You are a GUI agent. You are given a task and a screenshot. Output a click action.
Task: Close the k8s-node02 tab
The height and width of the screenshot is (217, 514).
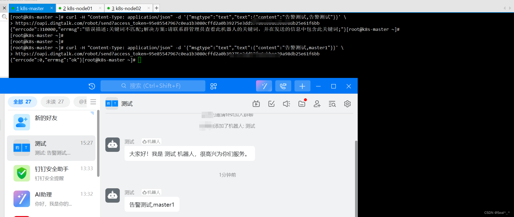point(149,8)
